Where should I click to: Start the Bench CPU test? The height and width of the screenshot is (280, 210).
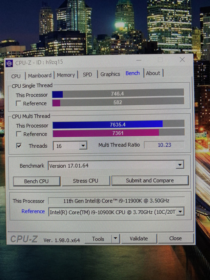36,181
